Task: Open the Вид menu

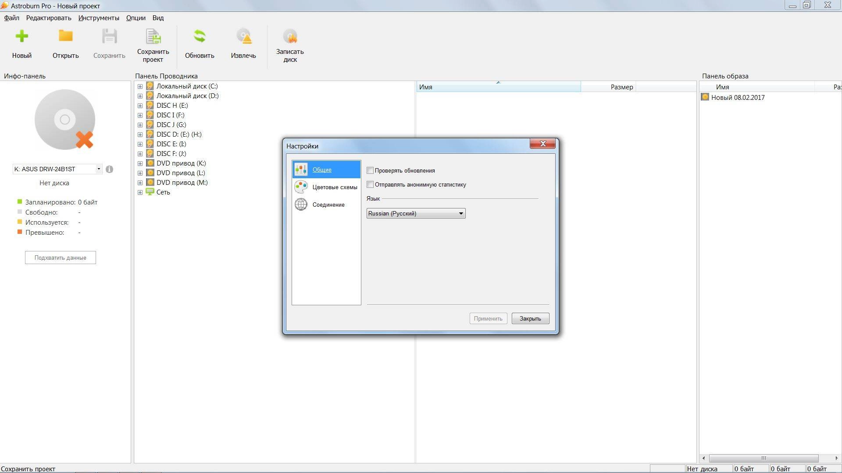Action: pyautogui.click(x=158, y=18)
